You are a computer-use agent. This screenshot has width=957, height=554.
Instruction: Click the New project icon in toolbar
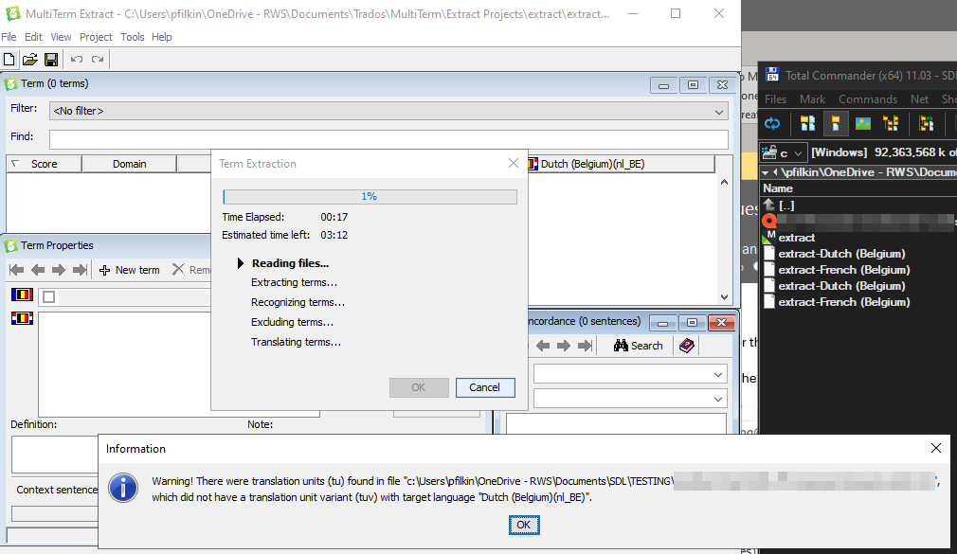9,59
